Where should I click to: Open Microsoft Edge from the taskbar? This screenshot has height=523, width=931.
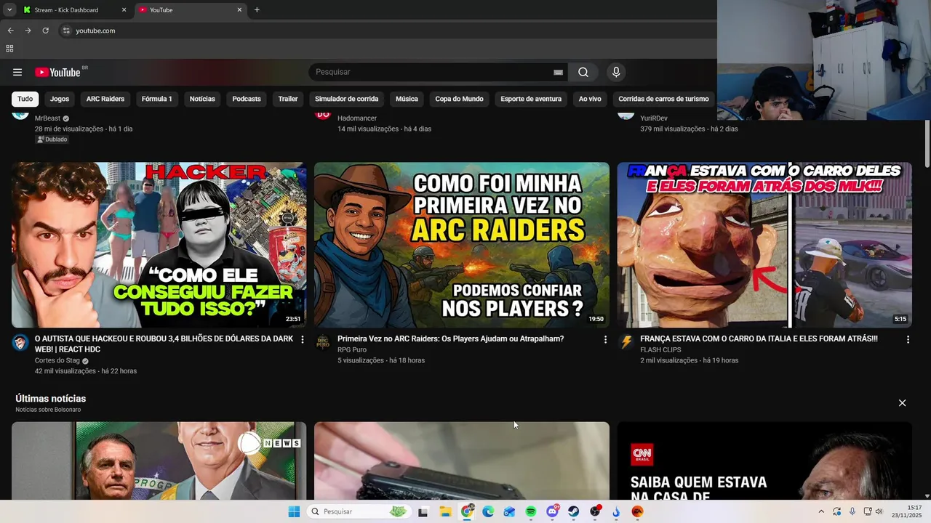(x=488, y=511)
